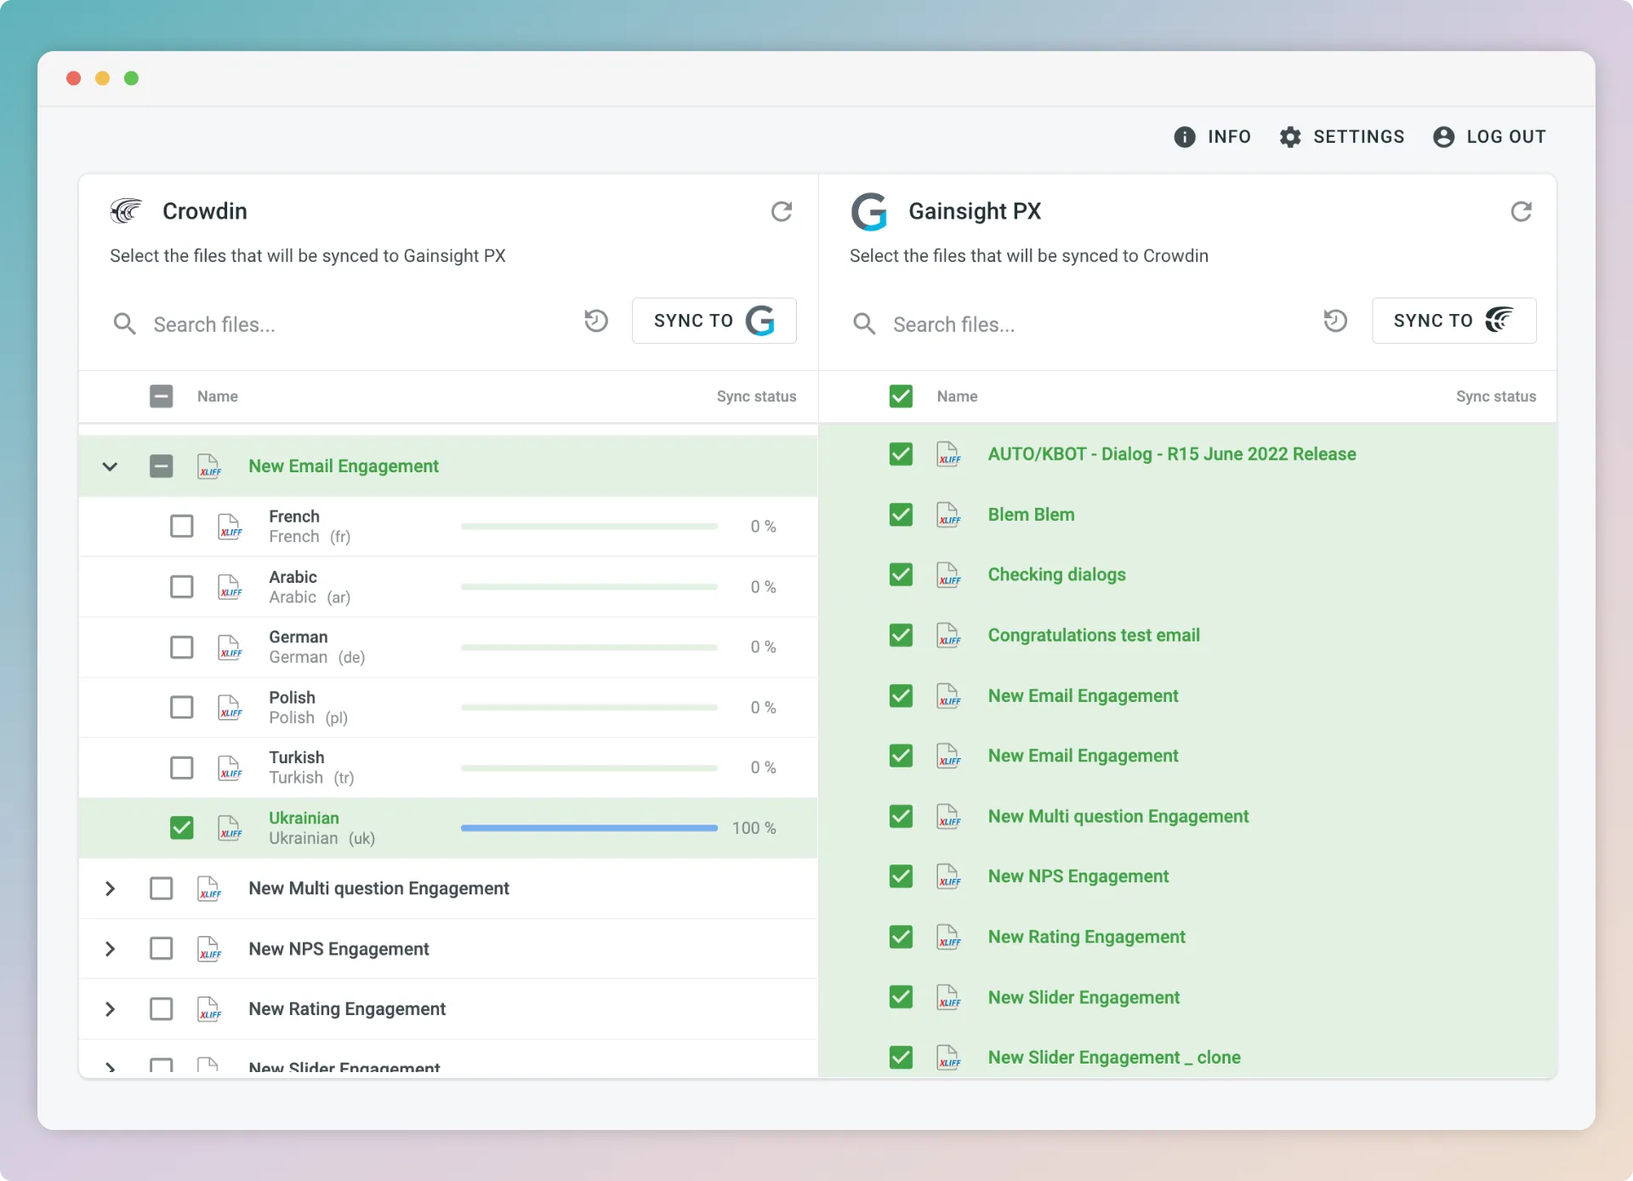Click XLIFF icon of Crowdin New Multi question Engagement
This screenshot has height=1181, width=1633.
pos(209,888)
